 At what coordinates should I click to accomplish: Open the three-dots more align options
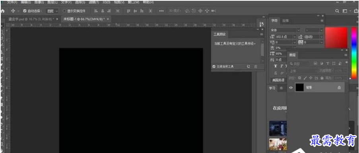161,11
